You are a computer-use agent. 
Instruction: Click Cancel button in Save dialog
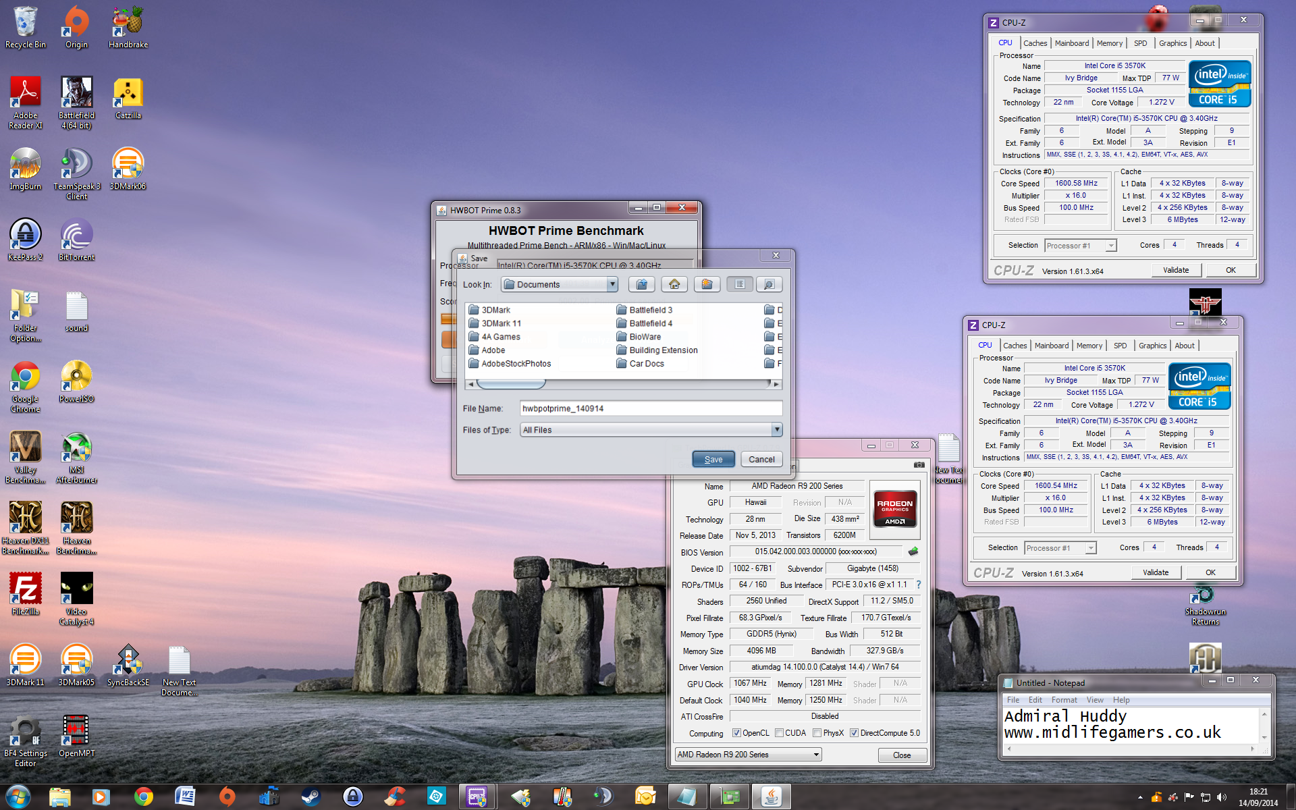761,459
